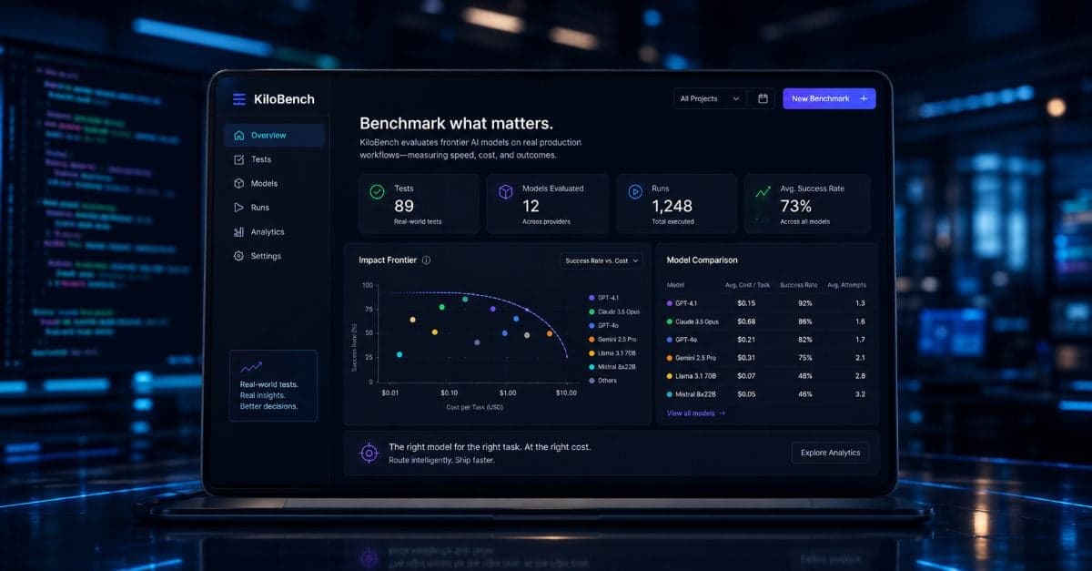The height and width of the screenshot is (571, 1092).
Task: Click the Model column header
Action: pos(675,285)
